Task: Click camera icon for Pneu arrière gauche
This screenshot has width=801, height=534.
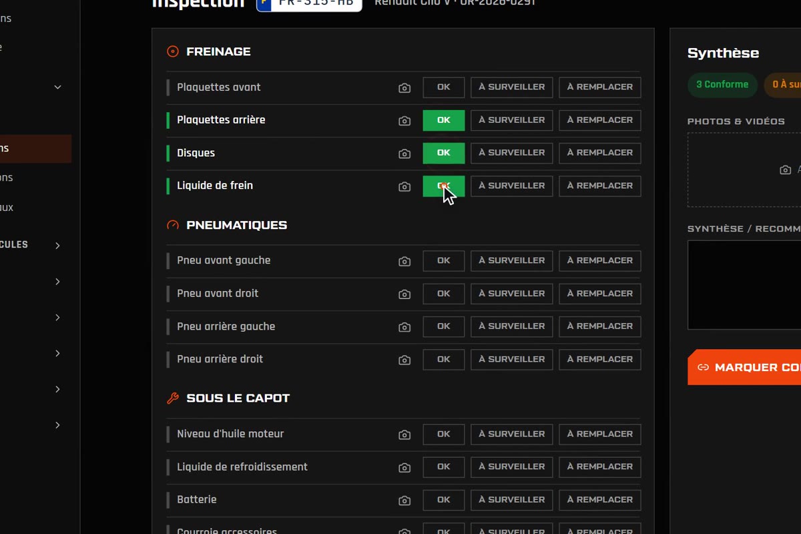Action: pyautogui.click(x=405, y=327)
